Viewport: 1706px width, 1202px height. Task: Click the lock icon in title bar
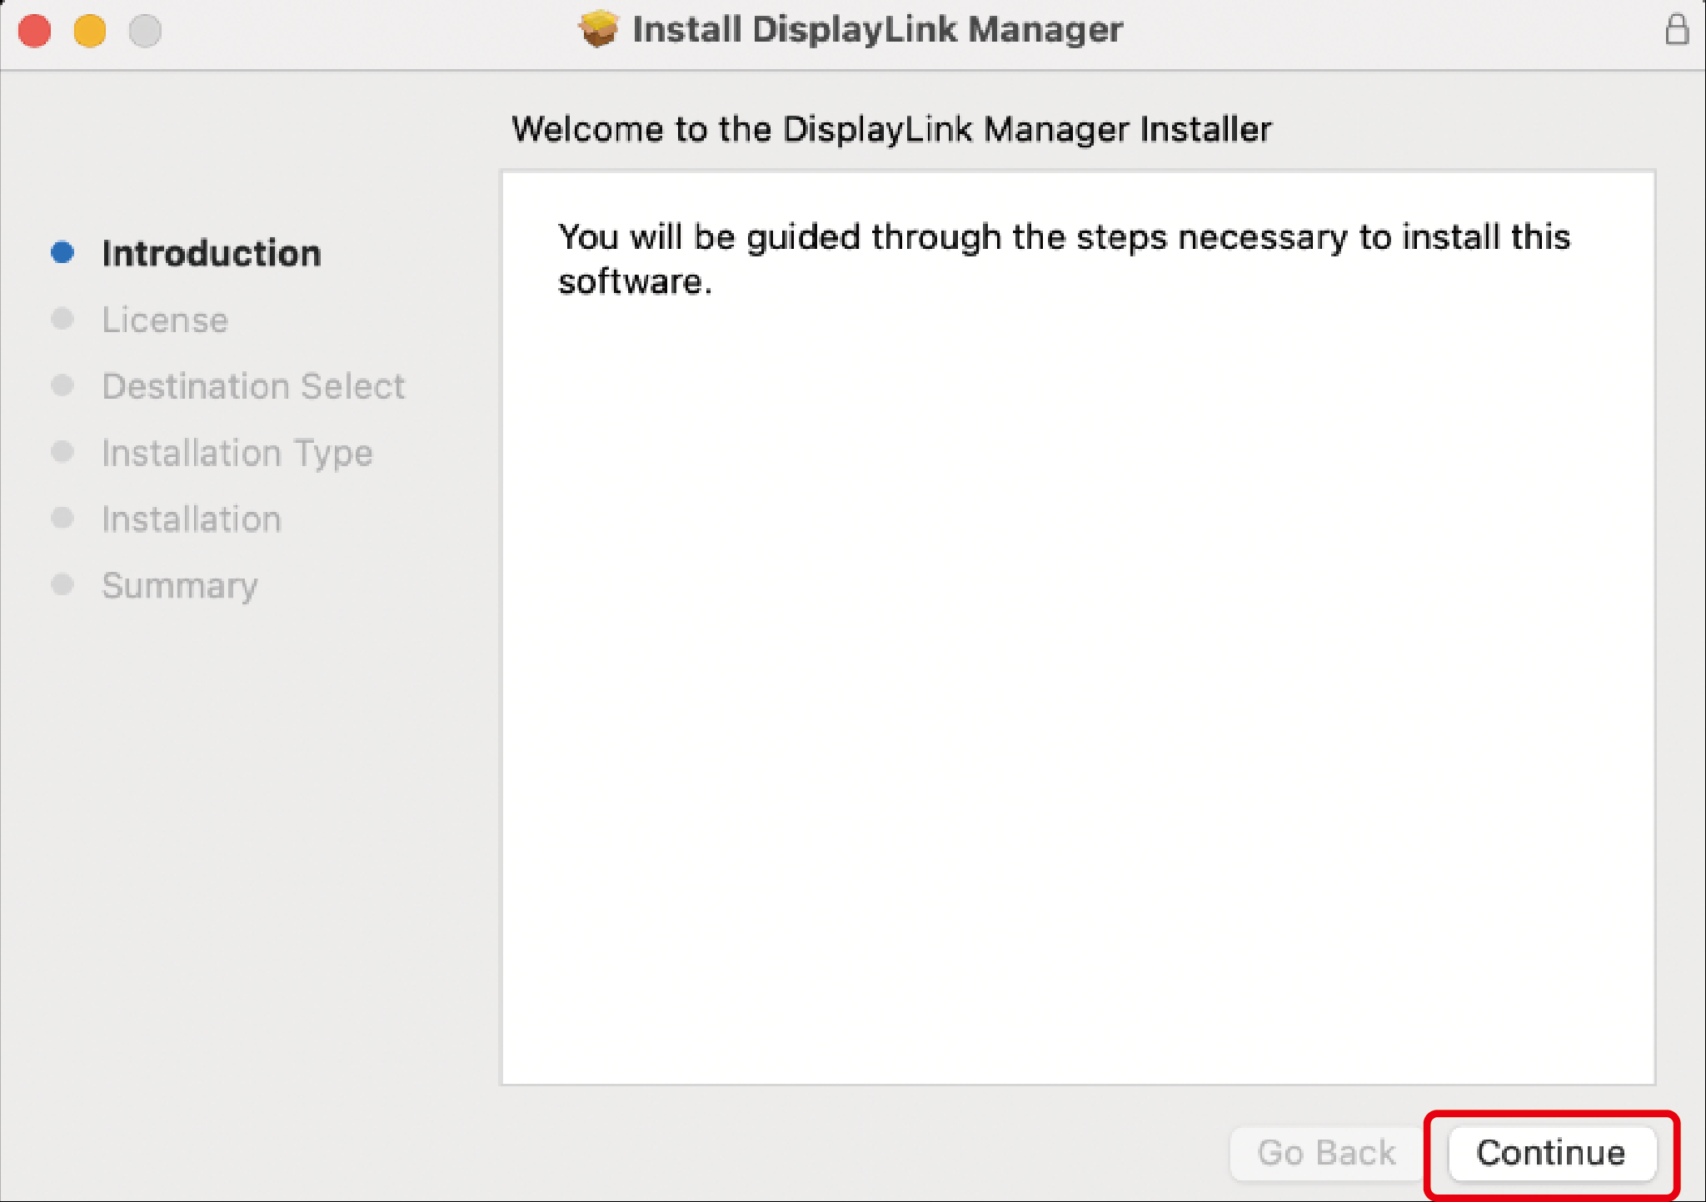pyautogui.click(x=1677, y=30)
